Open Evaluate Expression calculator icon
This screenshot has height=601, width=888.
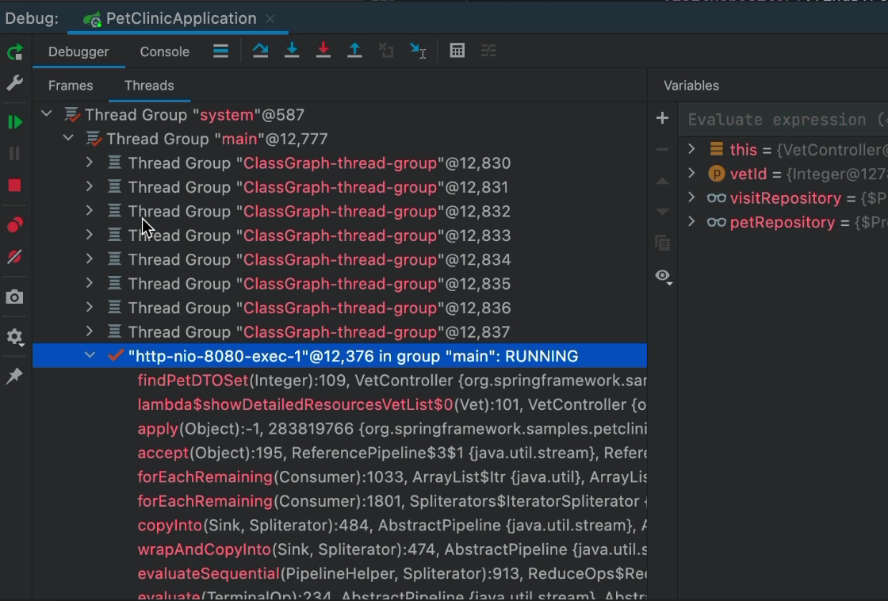pos(457,51)
